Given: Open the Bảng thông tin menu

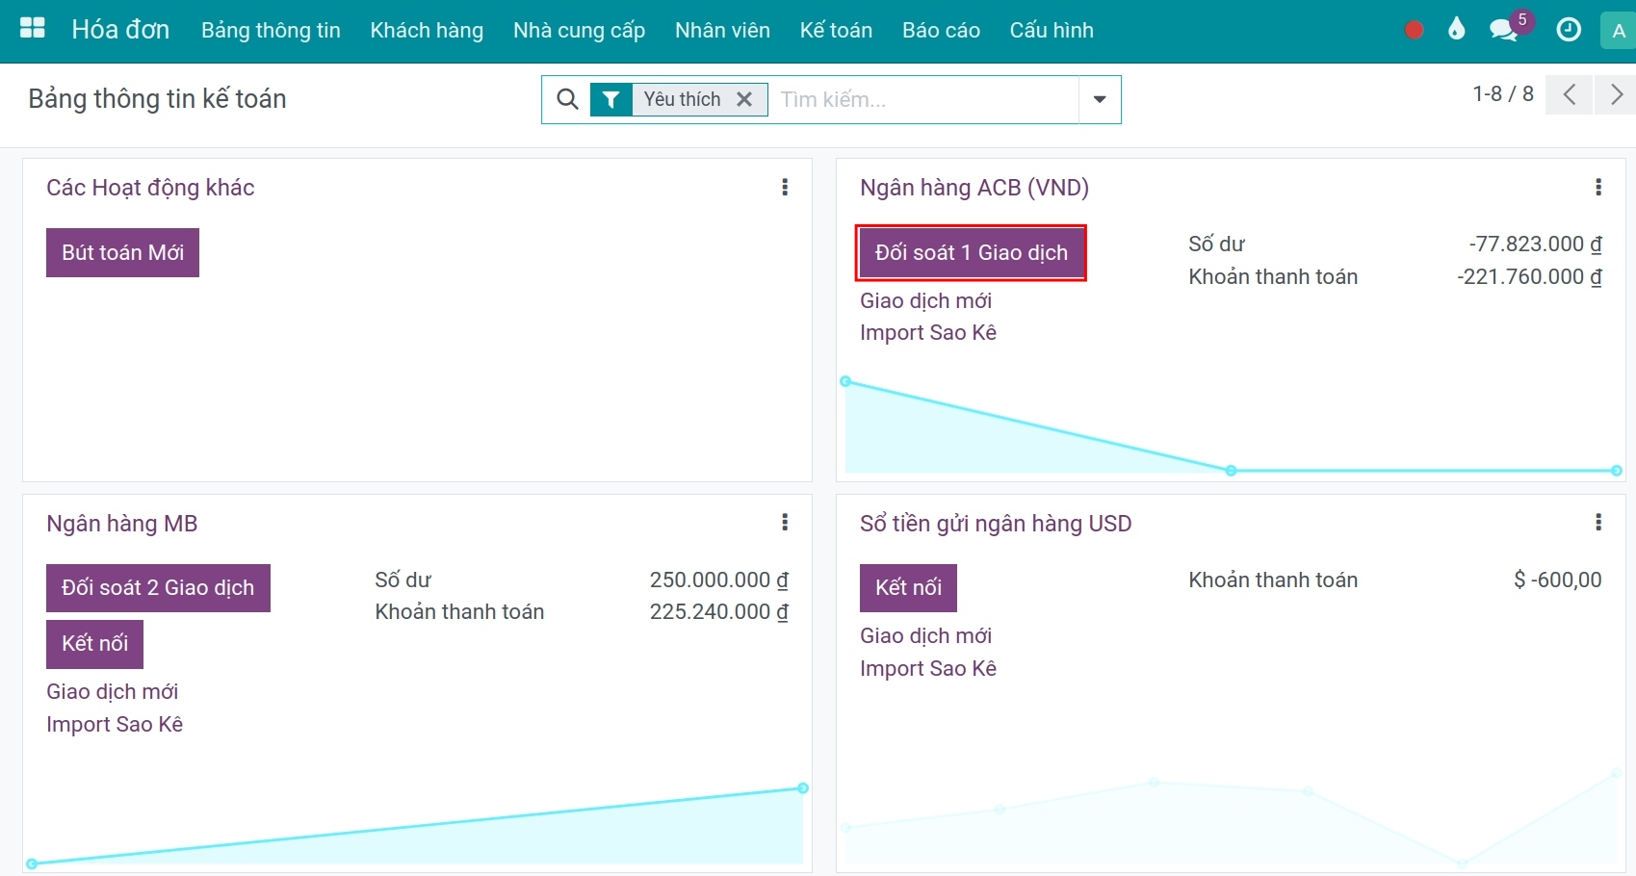Looking at the screenshot, I should click(271, 31).
